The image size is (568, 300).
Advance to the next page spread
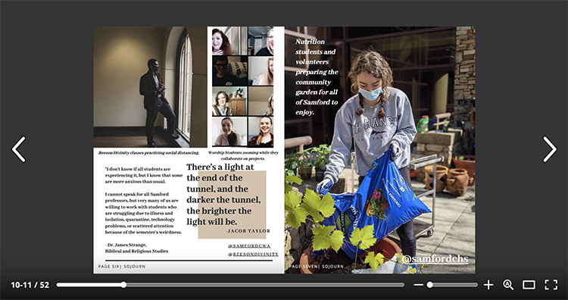(x=550, y=149)
